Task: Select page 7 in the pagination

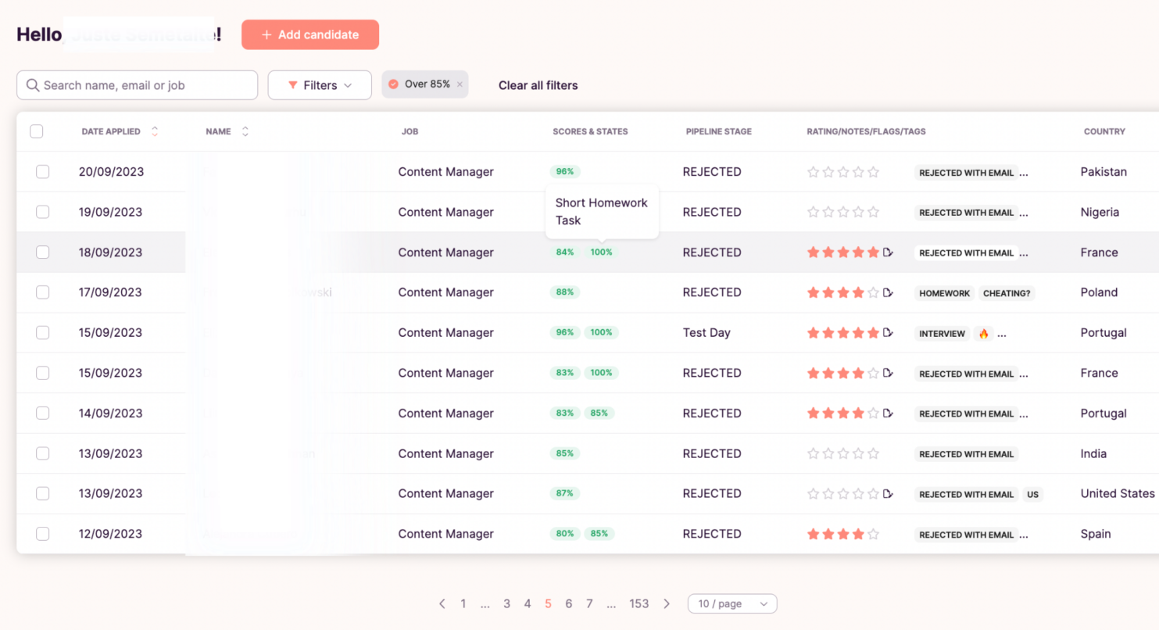Action: [x=589, y=603]
